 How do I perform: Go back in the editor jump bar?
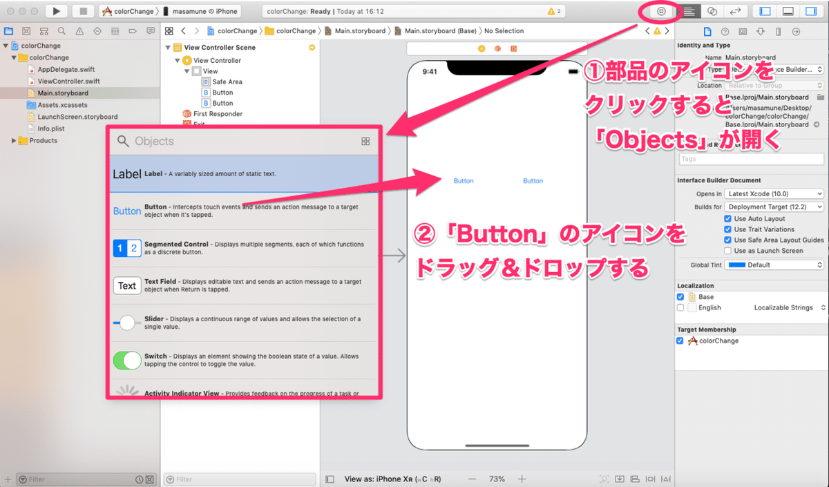tap(184, 31)
